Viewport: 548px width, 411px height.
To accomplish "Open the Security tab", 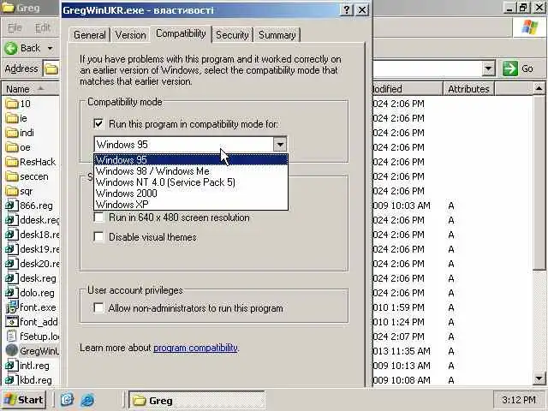I will (232, 35).
